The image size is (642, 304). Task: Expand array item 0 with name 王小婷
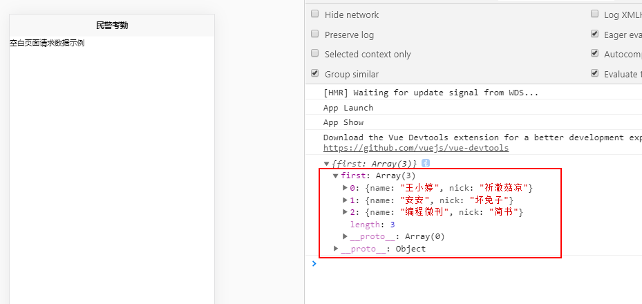345,188
